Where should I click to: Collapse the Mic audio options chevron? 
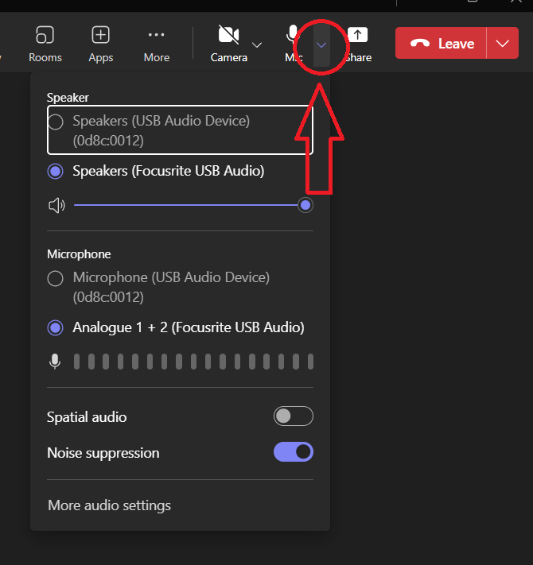coord(321,45)
